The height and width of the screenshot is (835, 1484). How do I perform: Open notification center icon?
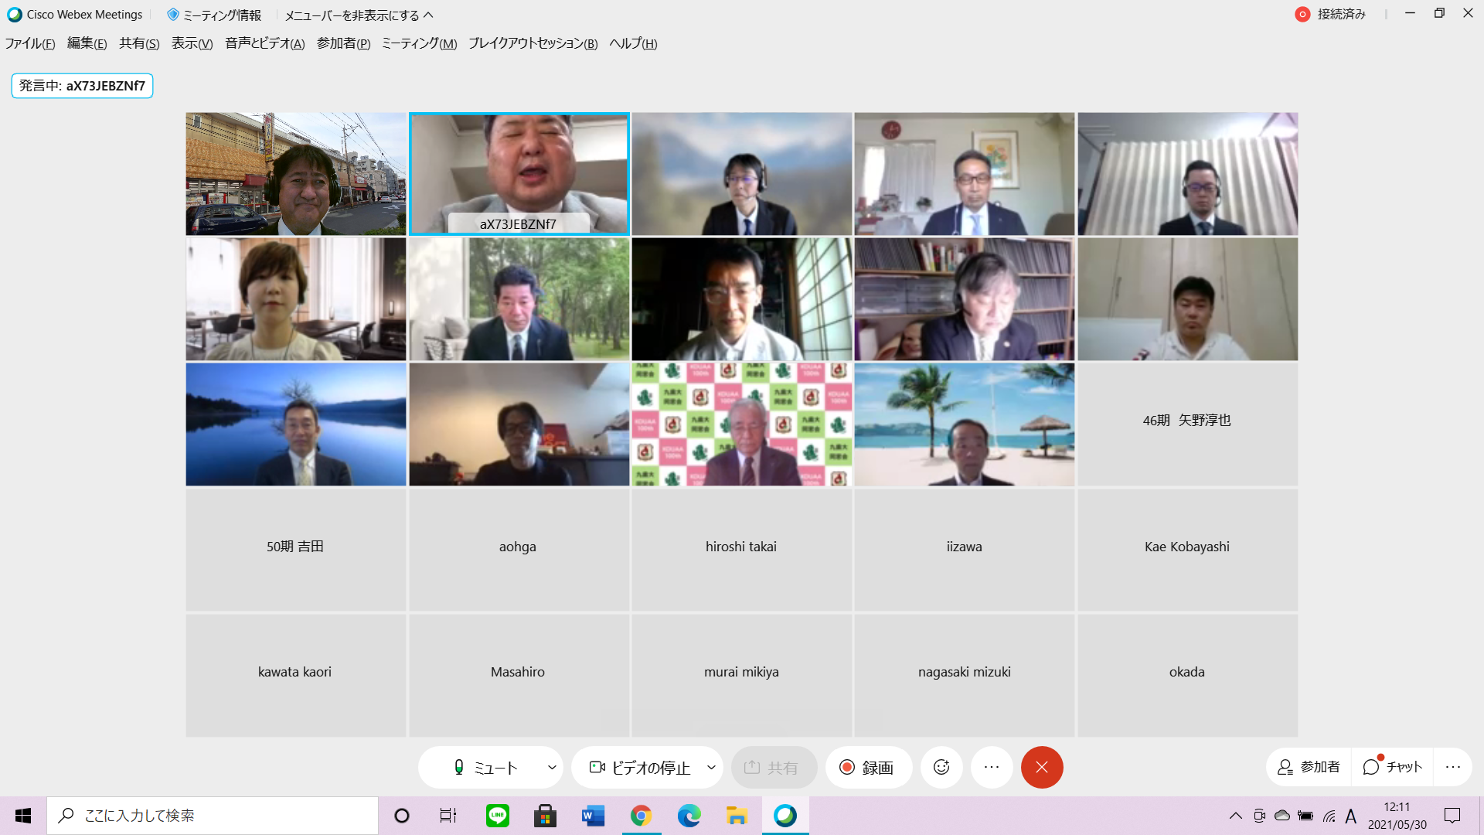[x=1452, y=816]
